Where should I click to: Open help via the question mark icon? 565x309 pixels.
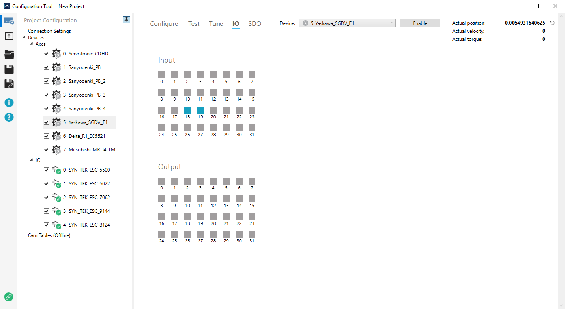(9, 117)
